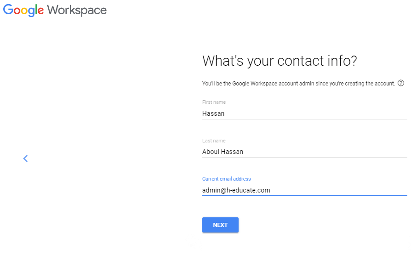Click the "Last name" field label
Viewport: 411px width, 255px height.
pos(214,141)
